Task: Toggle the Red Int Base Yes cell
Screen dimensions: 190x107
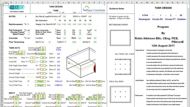Action: 99,85
